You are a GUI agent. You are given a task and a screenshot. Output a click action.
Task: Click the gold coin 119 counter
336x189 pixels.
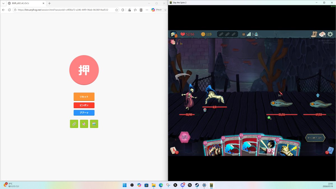tap(206, 34)
